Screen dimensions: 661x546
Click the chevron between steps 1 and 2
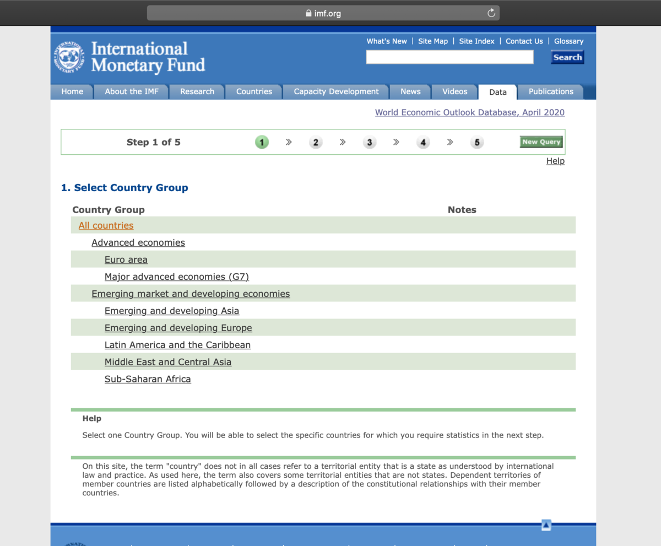tap(289, 142)
